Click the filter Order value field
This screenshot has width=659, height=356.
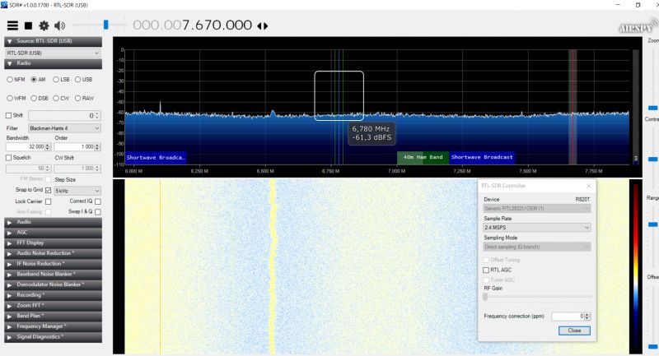tap(77, 147)
